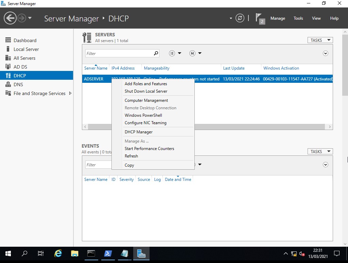This screenshot has width=348, height=263.
Task: Open the Notifications flag icon
Action: [260, 18]
